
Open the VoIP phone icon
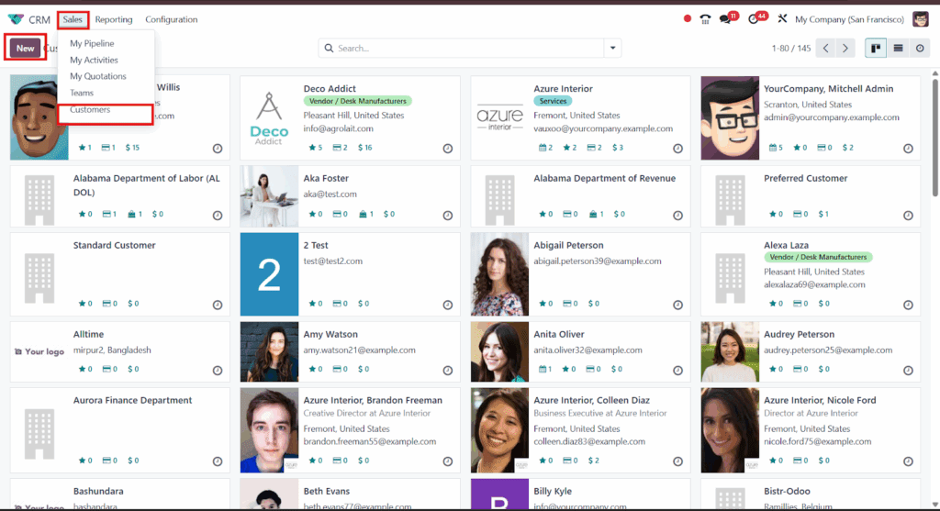(x=705, y=19)
